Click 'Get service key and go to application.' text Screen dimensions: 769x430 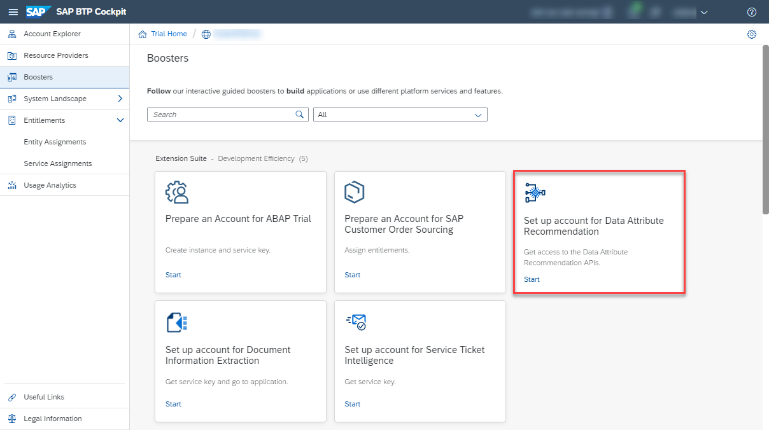[227, 382]
